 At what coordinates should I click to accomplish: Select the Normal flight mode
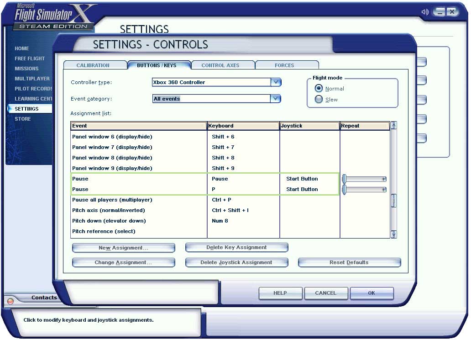pos(319,88)
